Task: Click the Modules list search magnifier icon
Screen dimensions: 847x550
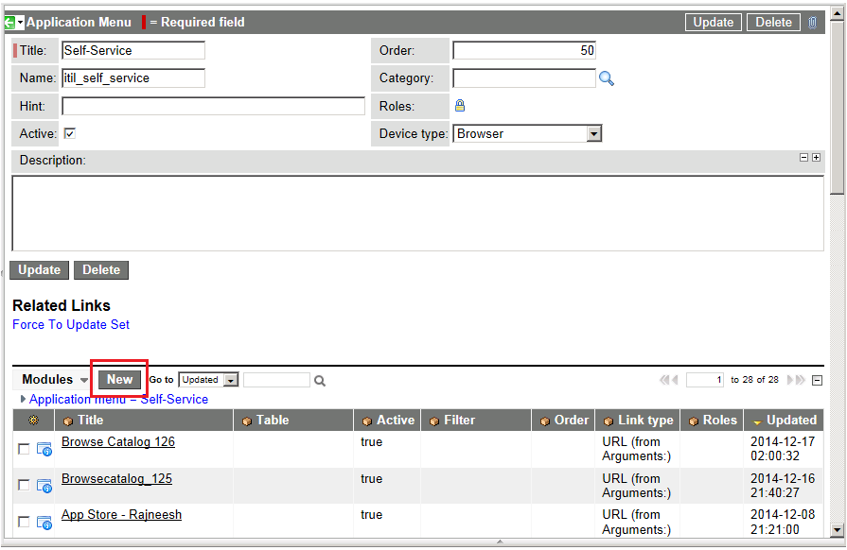Action: point(320,381)
